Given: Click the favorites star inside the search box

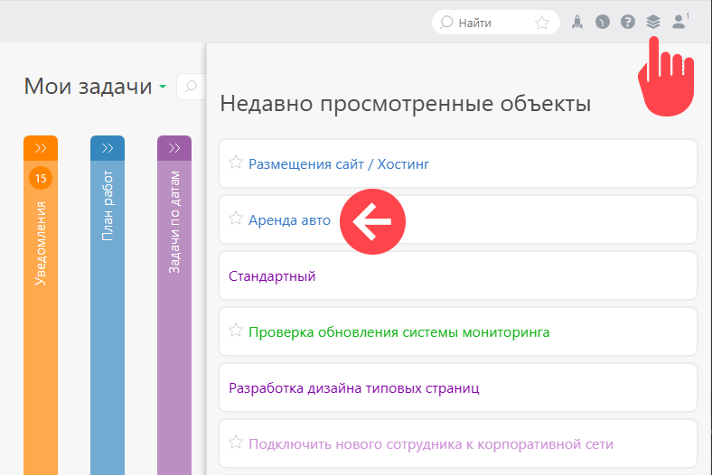Looking at the screenshot, I should click(542, 23).
